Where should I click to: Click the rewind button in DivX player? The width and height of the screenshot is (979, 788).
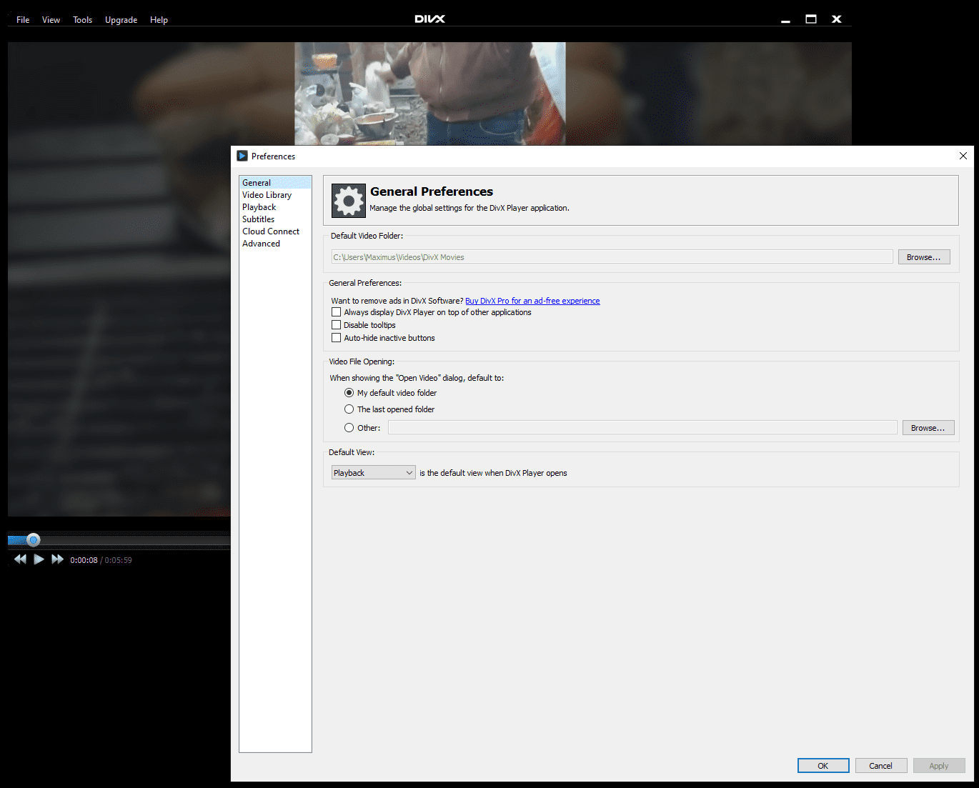pyautogui.click(x=20, y=559)
